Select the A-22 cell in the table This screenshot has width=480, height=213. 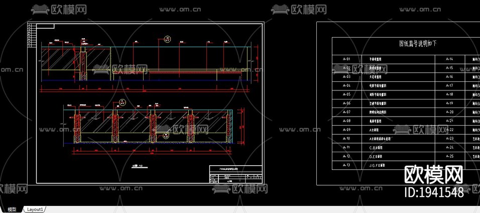coord(450,130)
